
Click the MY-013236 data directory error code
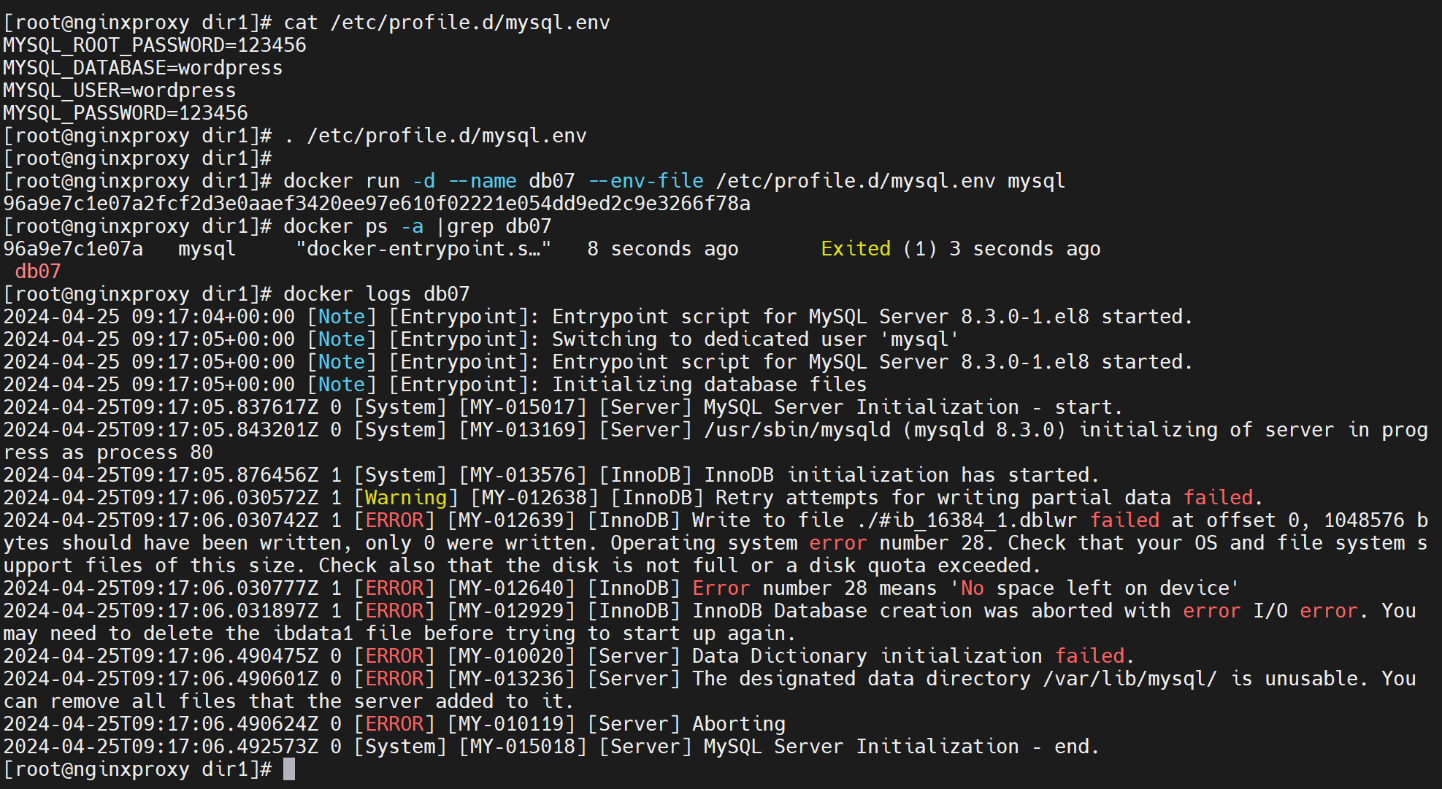(x=510, y=679)
